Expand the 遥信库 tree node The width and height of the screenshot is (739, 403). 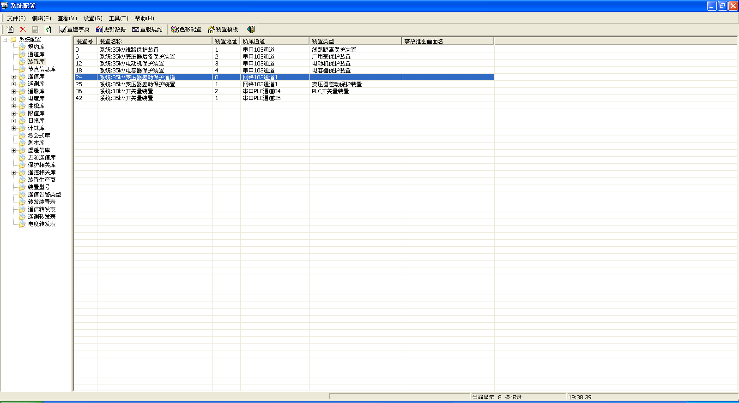pyautogui.click(x=13, y=77)
